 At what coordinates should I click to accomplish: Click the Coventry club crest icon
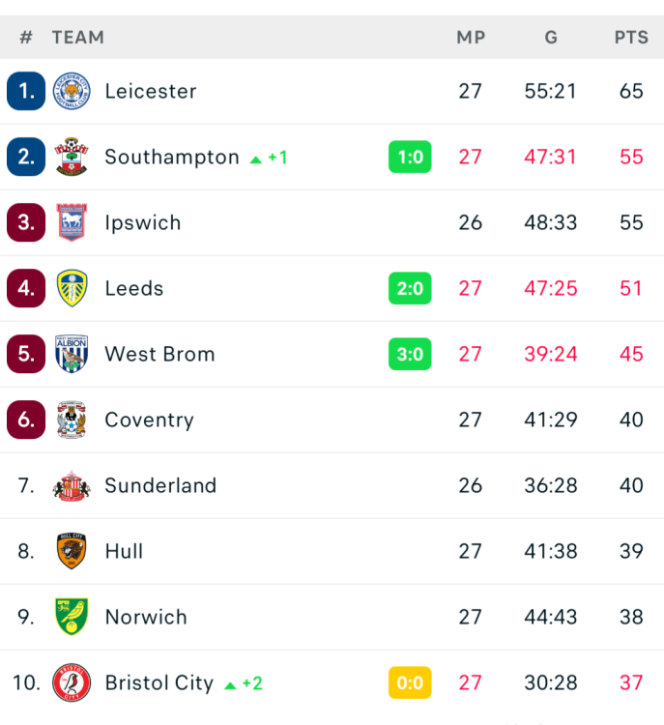coord(72,420)
